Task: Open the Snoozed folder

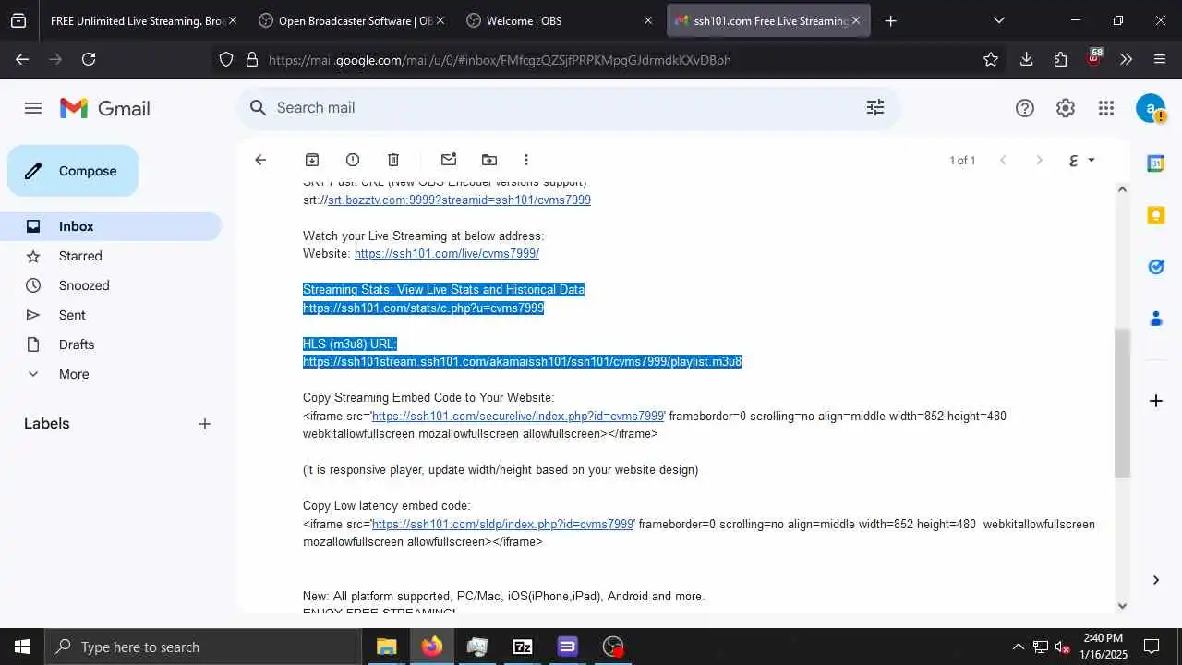Action: coord(111,285)
